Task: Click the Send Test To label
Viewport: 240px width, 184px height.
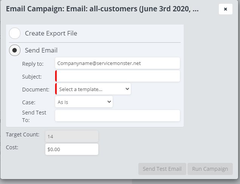Action: [34, 116]
